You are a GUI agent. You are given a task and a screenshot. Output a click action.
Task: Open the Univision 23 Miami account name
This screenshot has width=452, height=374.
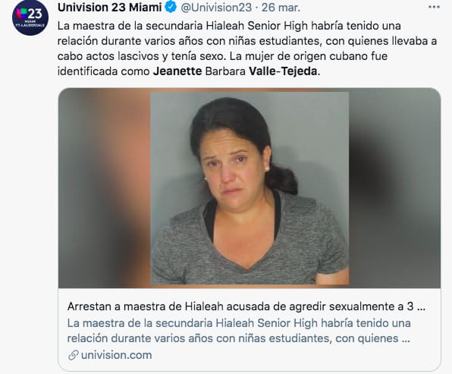(109, 8)
